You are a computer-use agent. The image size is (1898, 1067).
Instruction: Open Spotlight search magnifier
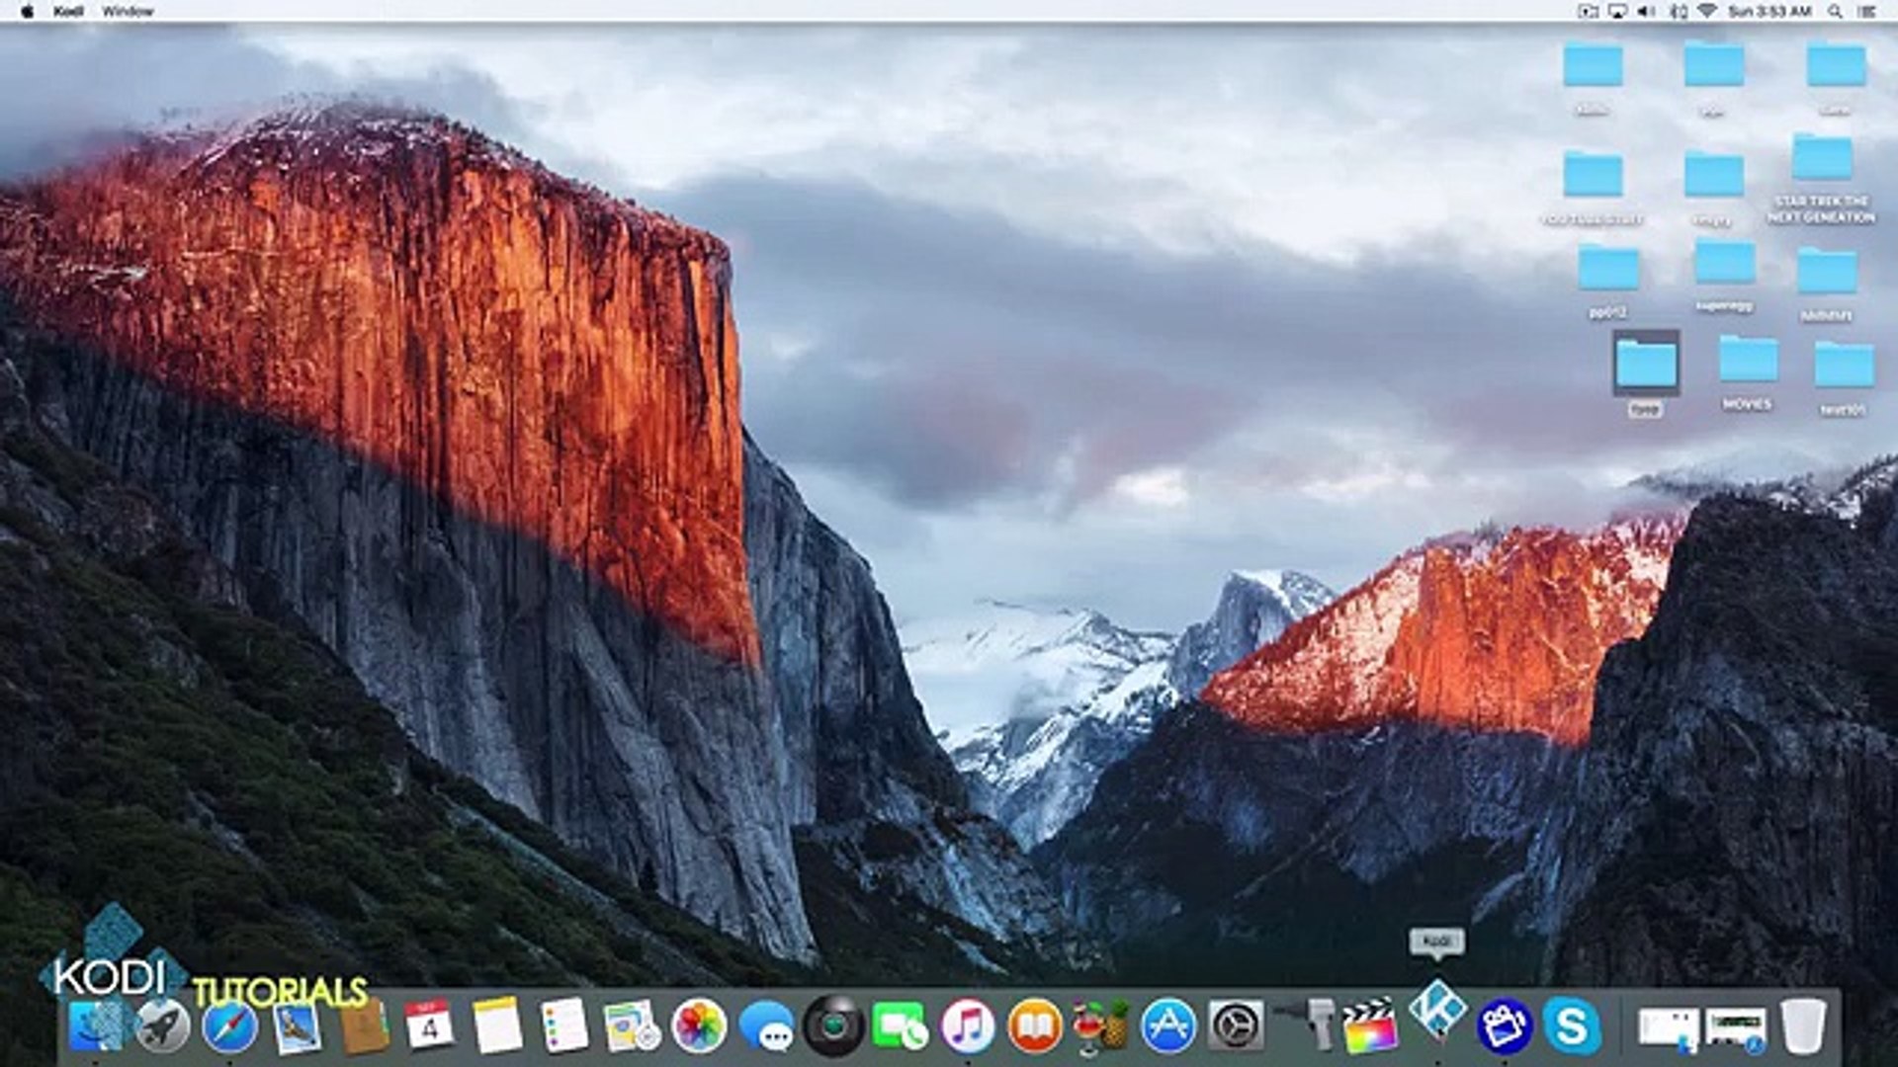tap(1835, 11)
